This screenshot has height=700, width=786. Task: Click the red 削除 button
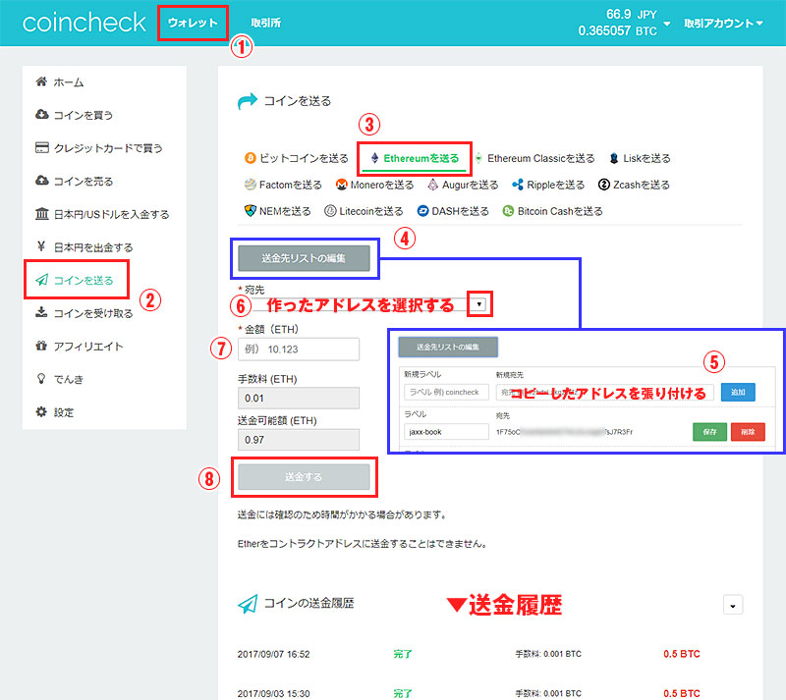[x=748, y=432]
